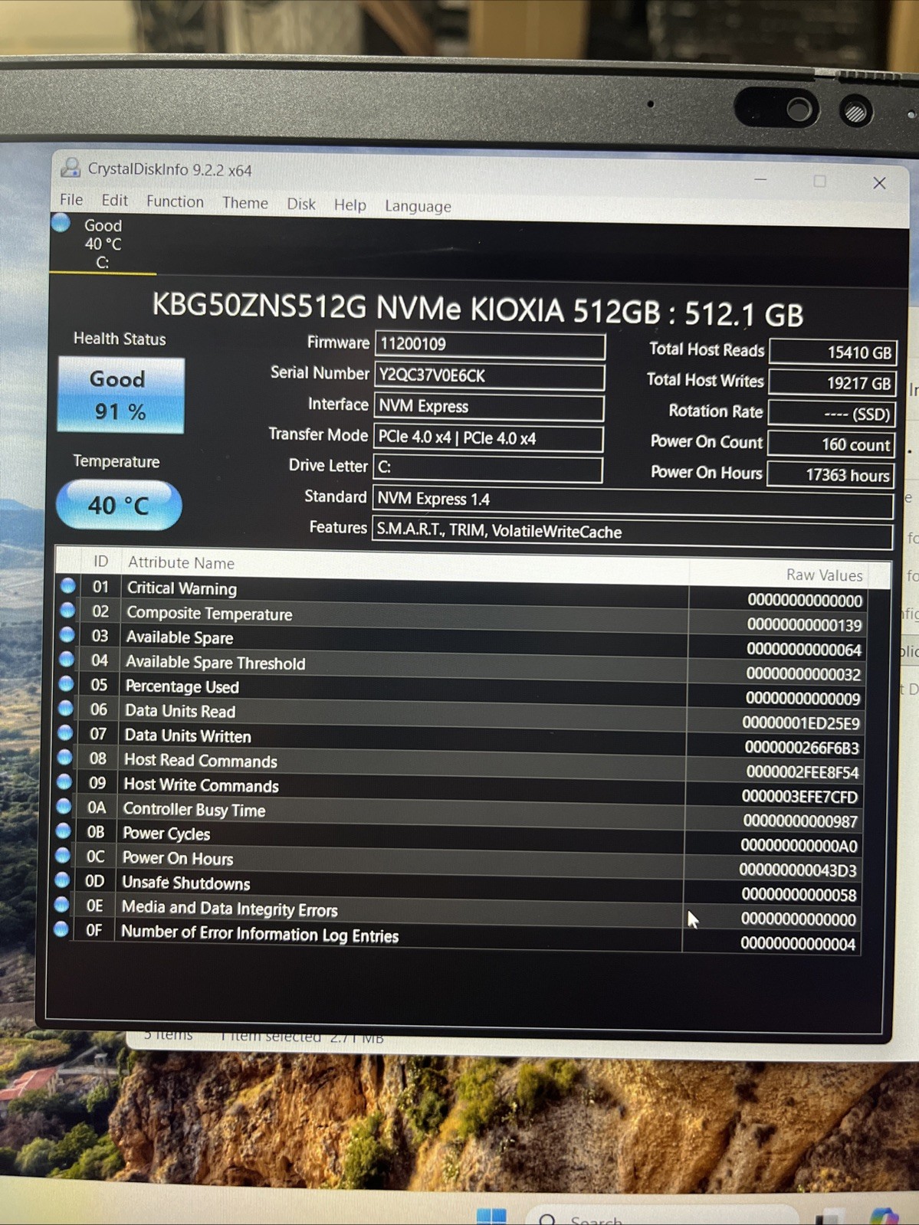Click status icon of Data Units Read row

coord(66,708)
